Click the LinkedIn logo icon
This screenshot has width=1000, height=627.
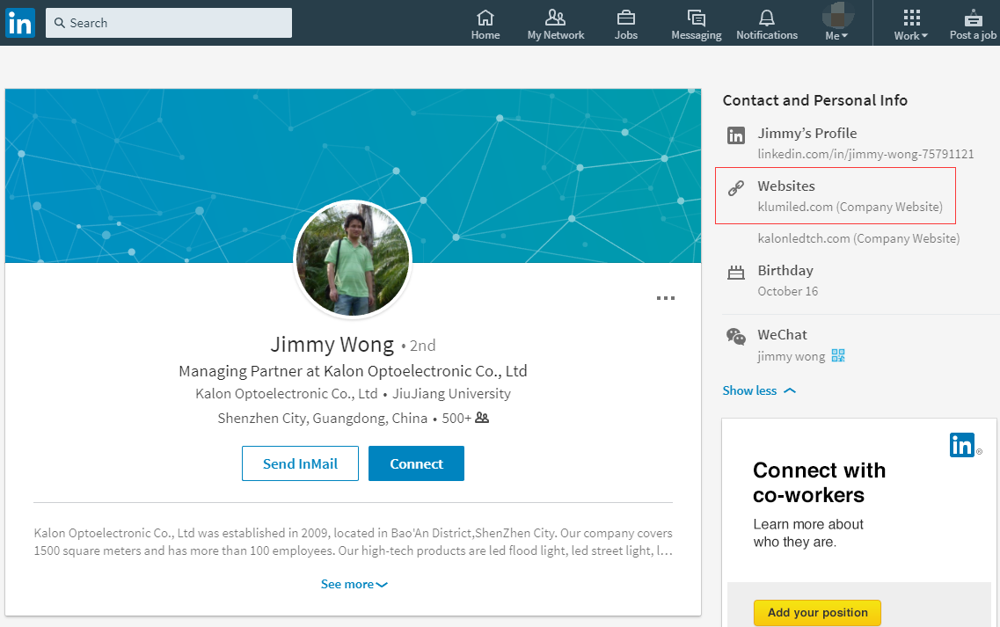click(19, 23)
